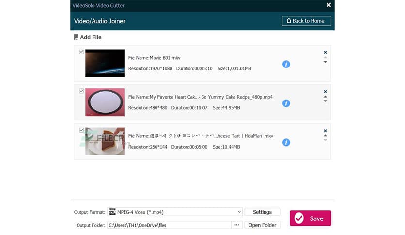
Task: Remove Movie 801.mkv from the list
Action: pos(325,52)
